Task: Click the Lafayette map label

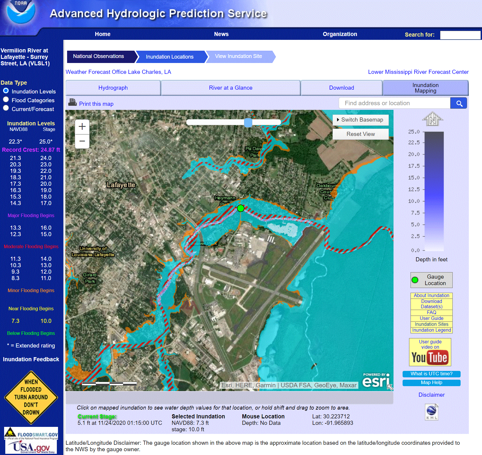Action: pos(121,185)
